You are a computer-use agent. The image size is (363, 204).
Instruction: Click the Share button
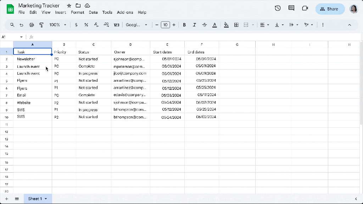coord(330,9)
